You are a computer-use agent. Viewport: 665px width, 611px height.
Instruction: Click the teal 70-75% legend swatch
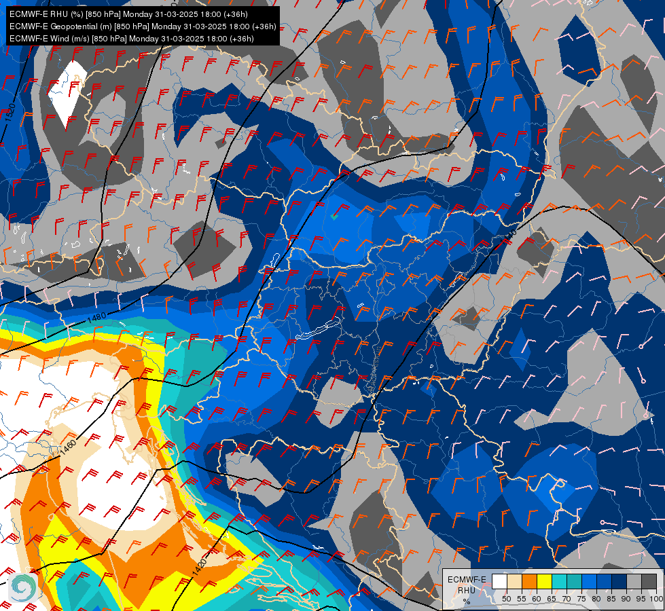[574, 581]
